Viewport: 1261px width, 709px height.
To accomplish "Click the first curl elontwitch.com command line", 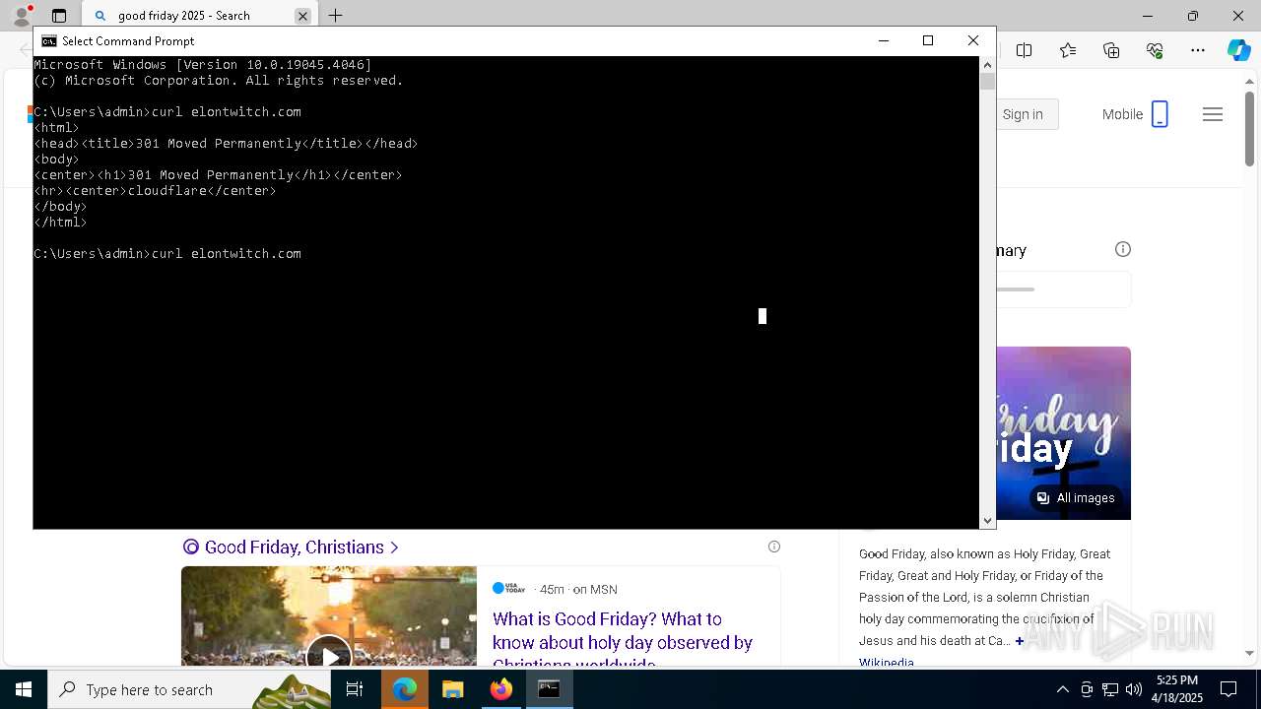I will coord(167,112).
